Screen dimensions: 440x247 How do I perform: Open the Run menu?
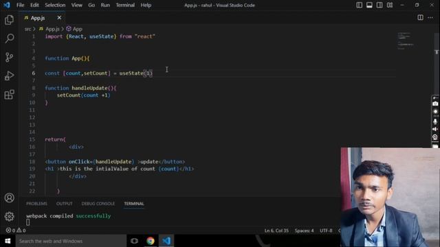[x=105, y=5]
